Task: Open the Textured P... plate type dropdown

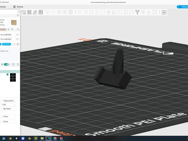Action: [x=8, y=101]
